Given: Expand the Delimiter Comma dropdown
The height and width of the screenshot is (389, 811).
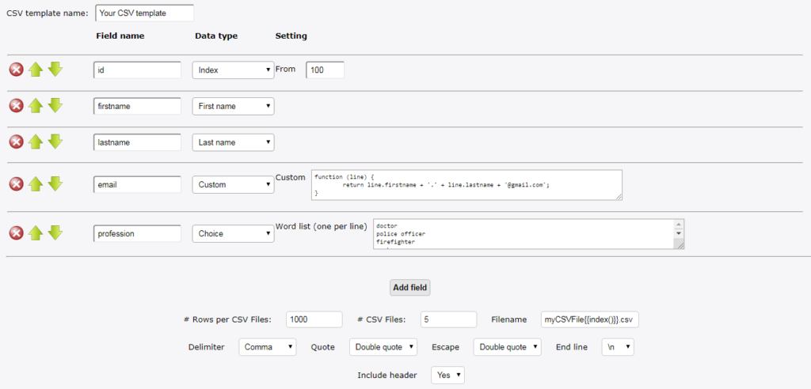Looking at the screenshot, I should [x=268, y=347].
